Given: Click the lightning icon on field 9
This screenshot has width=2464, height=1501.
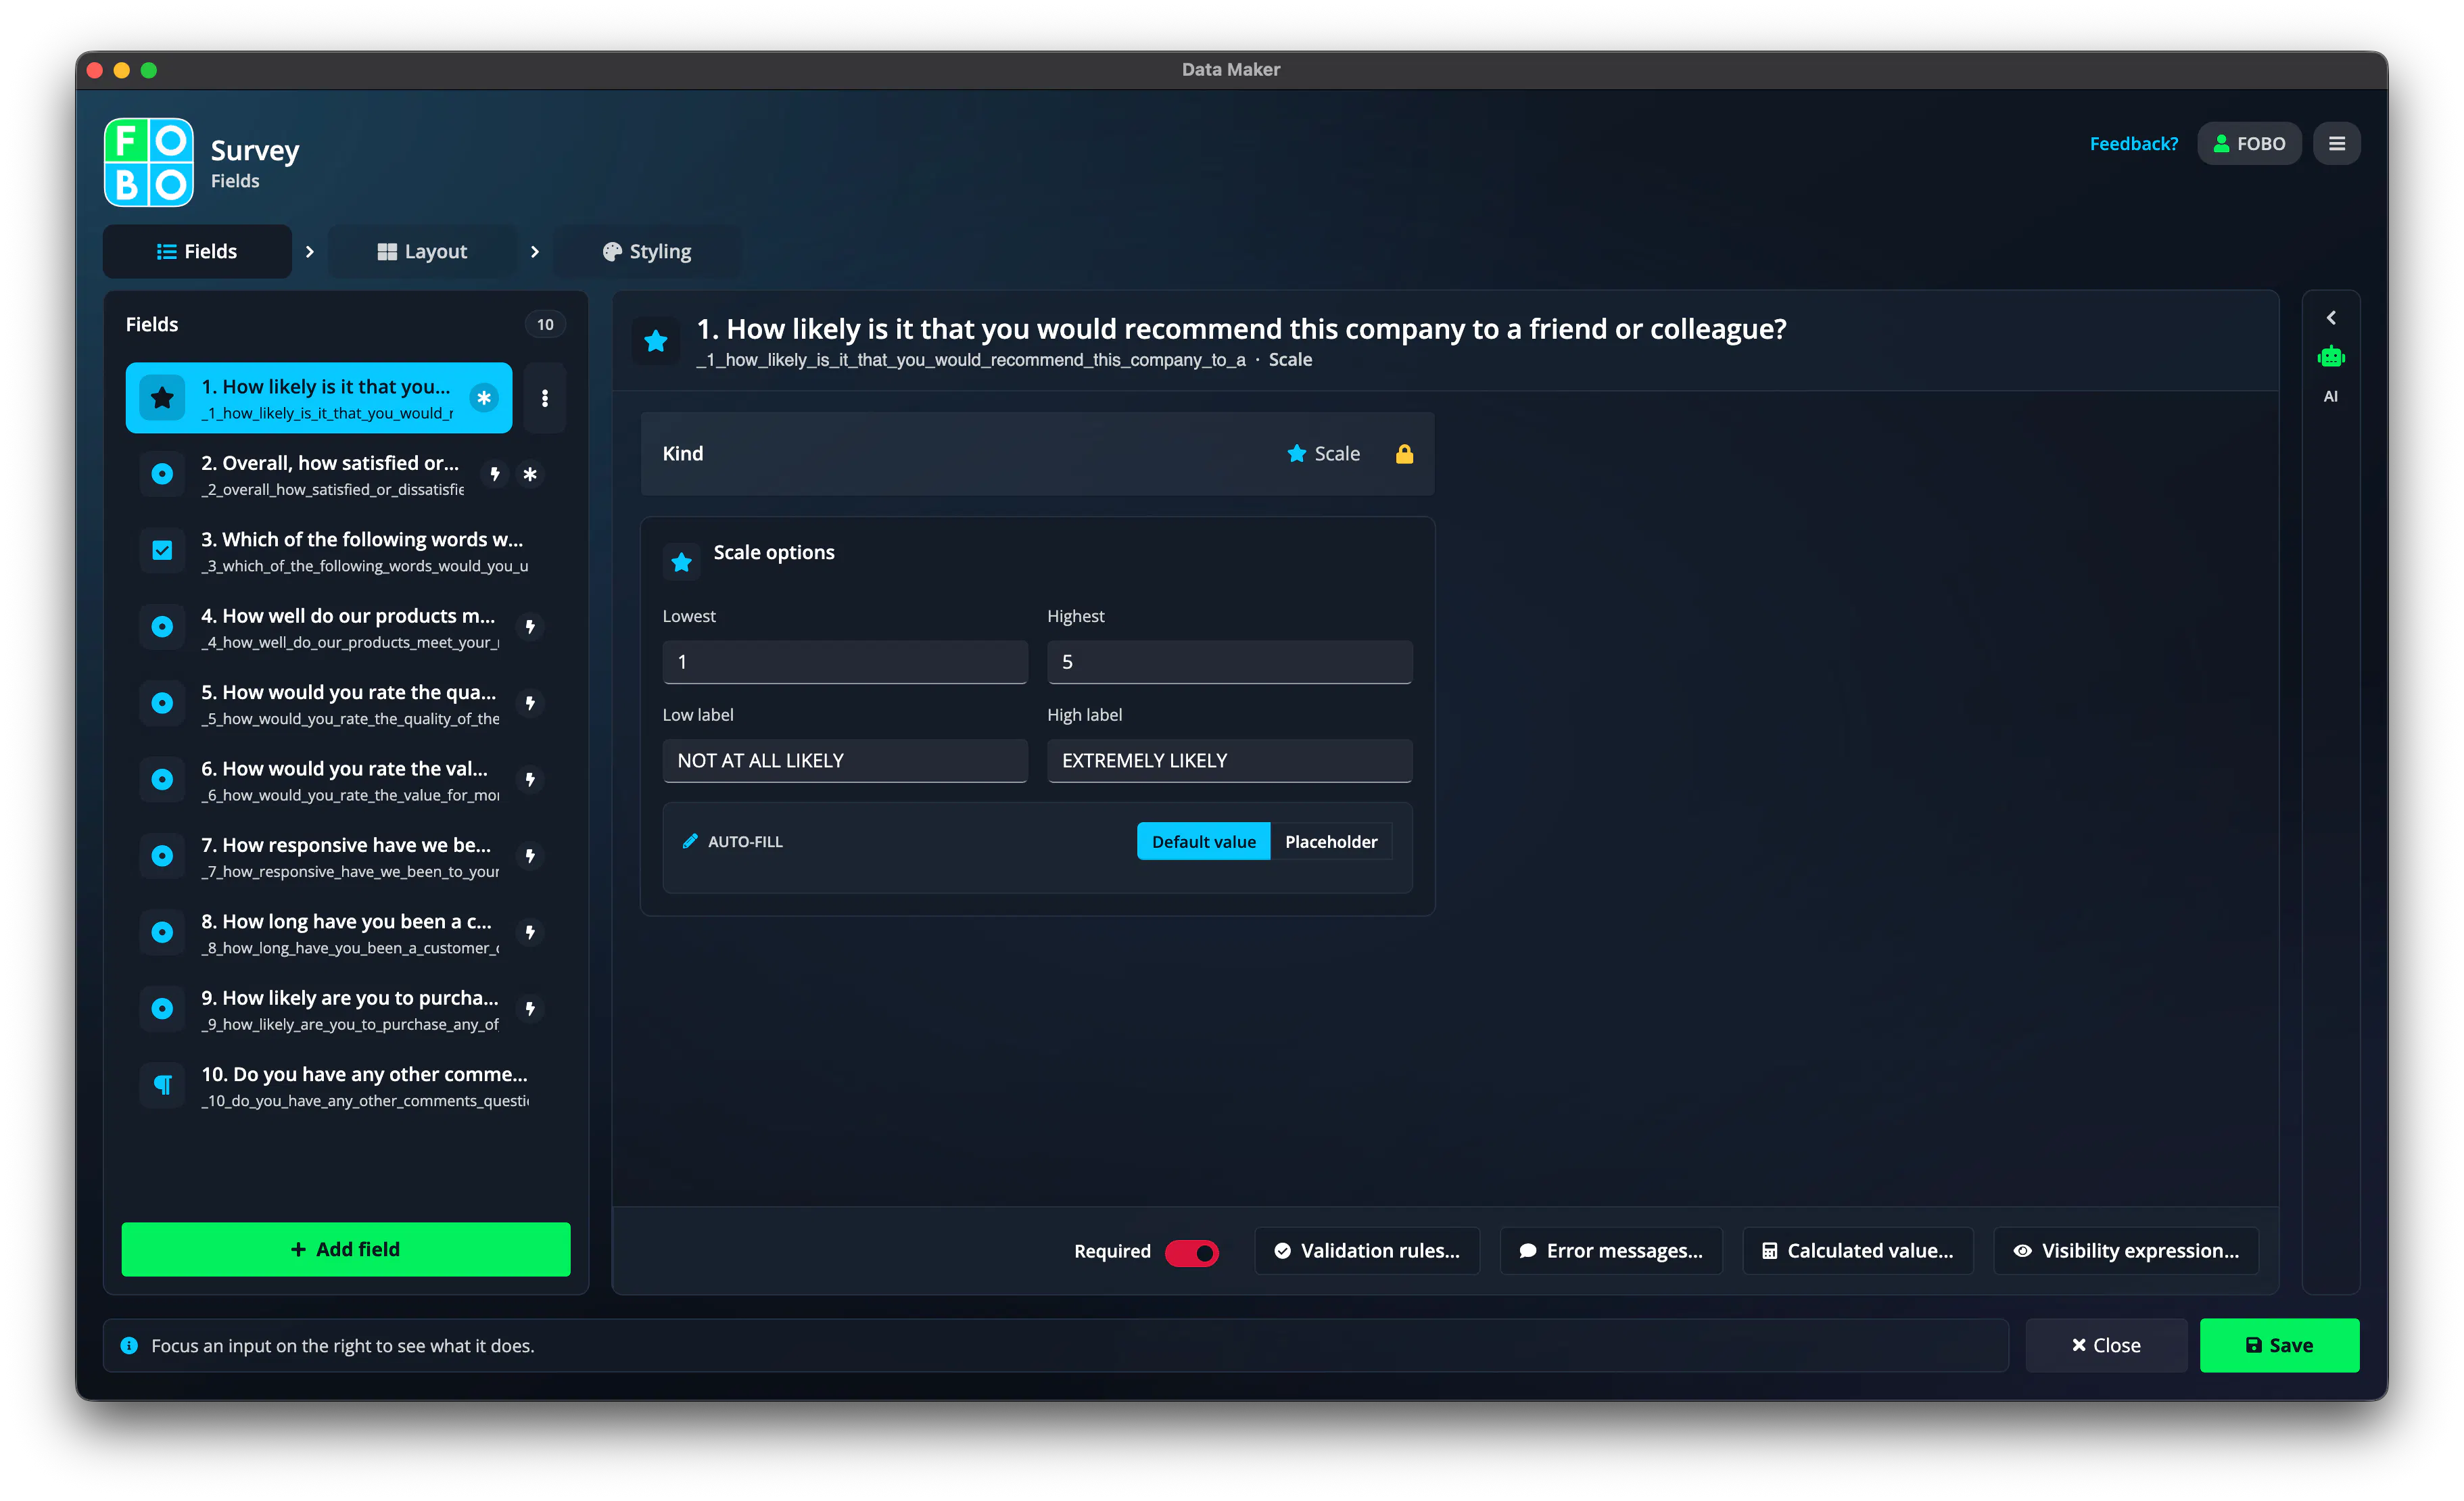Looking at the screenshot, I should pyautogui.click(x=530, y=1009).
